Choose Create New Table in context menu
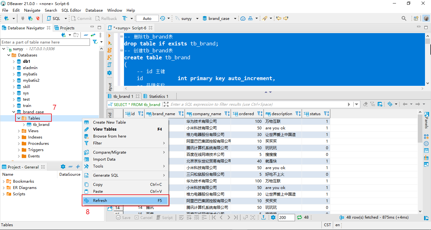 tap(125, 122)
